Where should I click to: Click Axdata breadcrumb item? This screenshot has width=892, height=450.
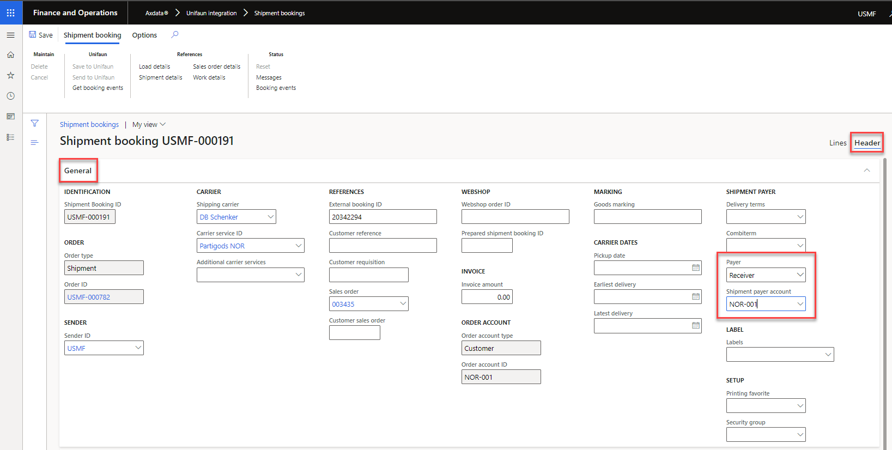point(157,13)
